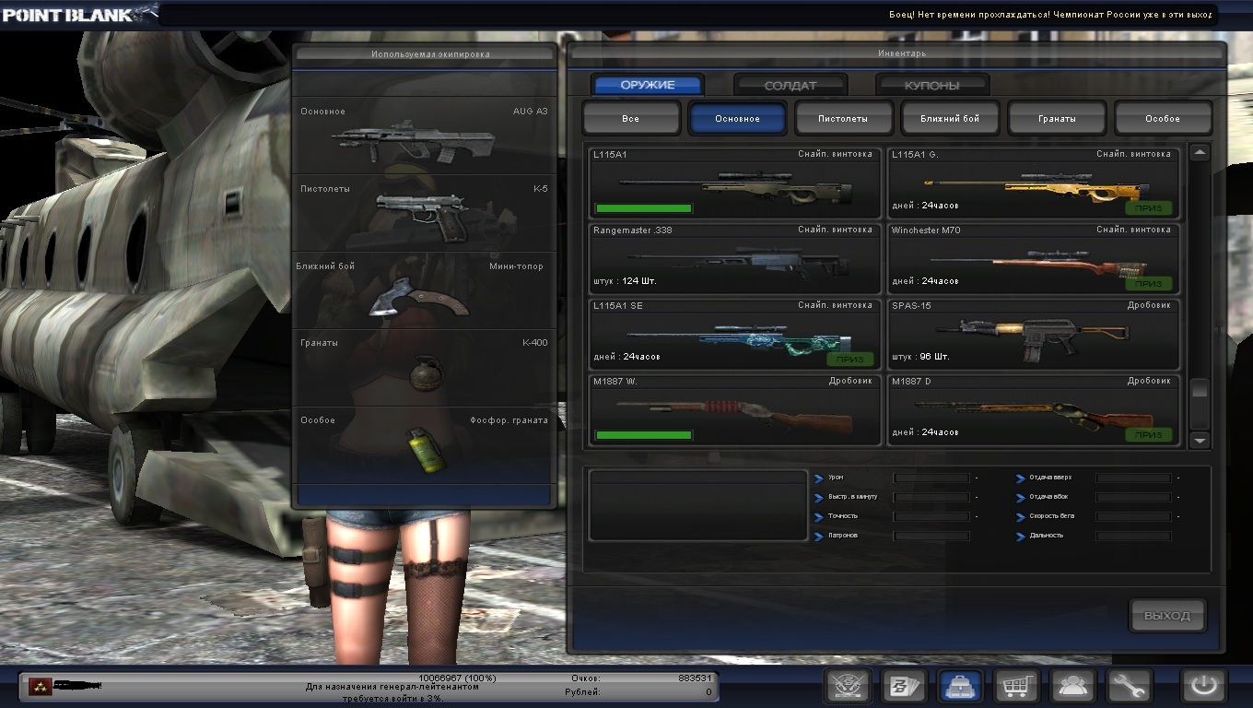Click the green durability bar of L115A1
Viewport: 1253px width, 708px height.
coord(644,208)
